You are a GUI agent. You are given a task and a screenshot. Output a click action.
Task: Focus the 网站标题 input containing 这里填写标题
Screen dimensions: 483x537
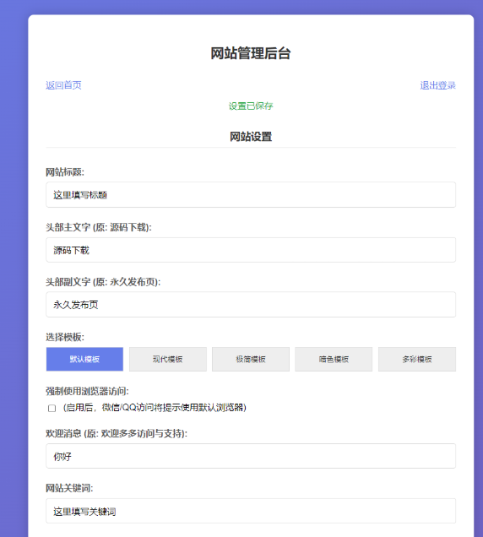pyautogui.click(x=251, y=195)
